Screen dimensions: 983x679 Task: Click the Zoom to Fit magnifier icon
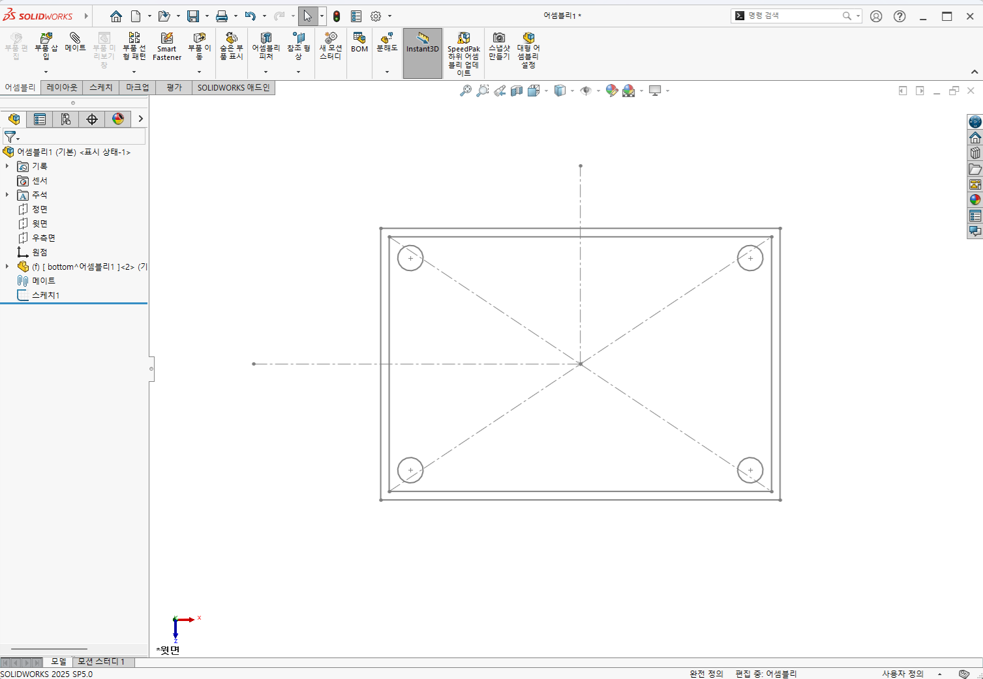click(x=466, y=91)
